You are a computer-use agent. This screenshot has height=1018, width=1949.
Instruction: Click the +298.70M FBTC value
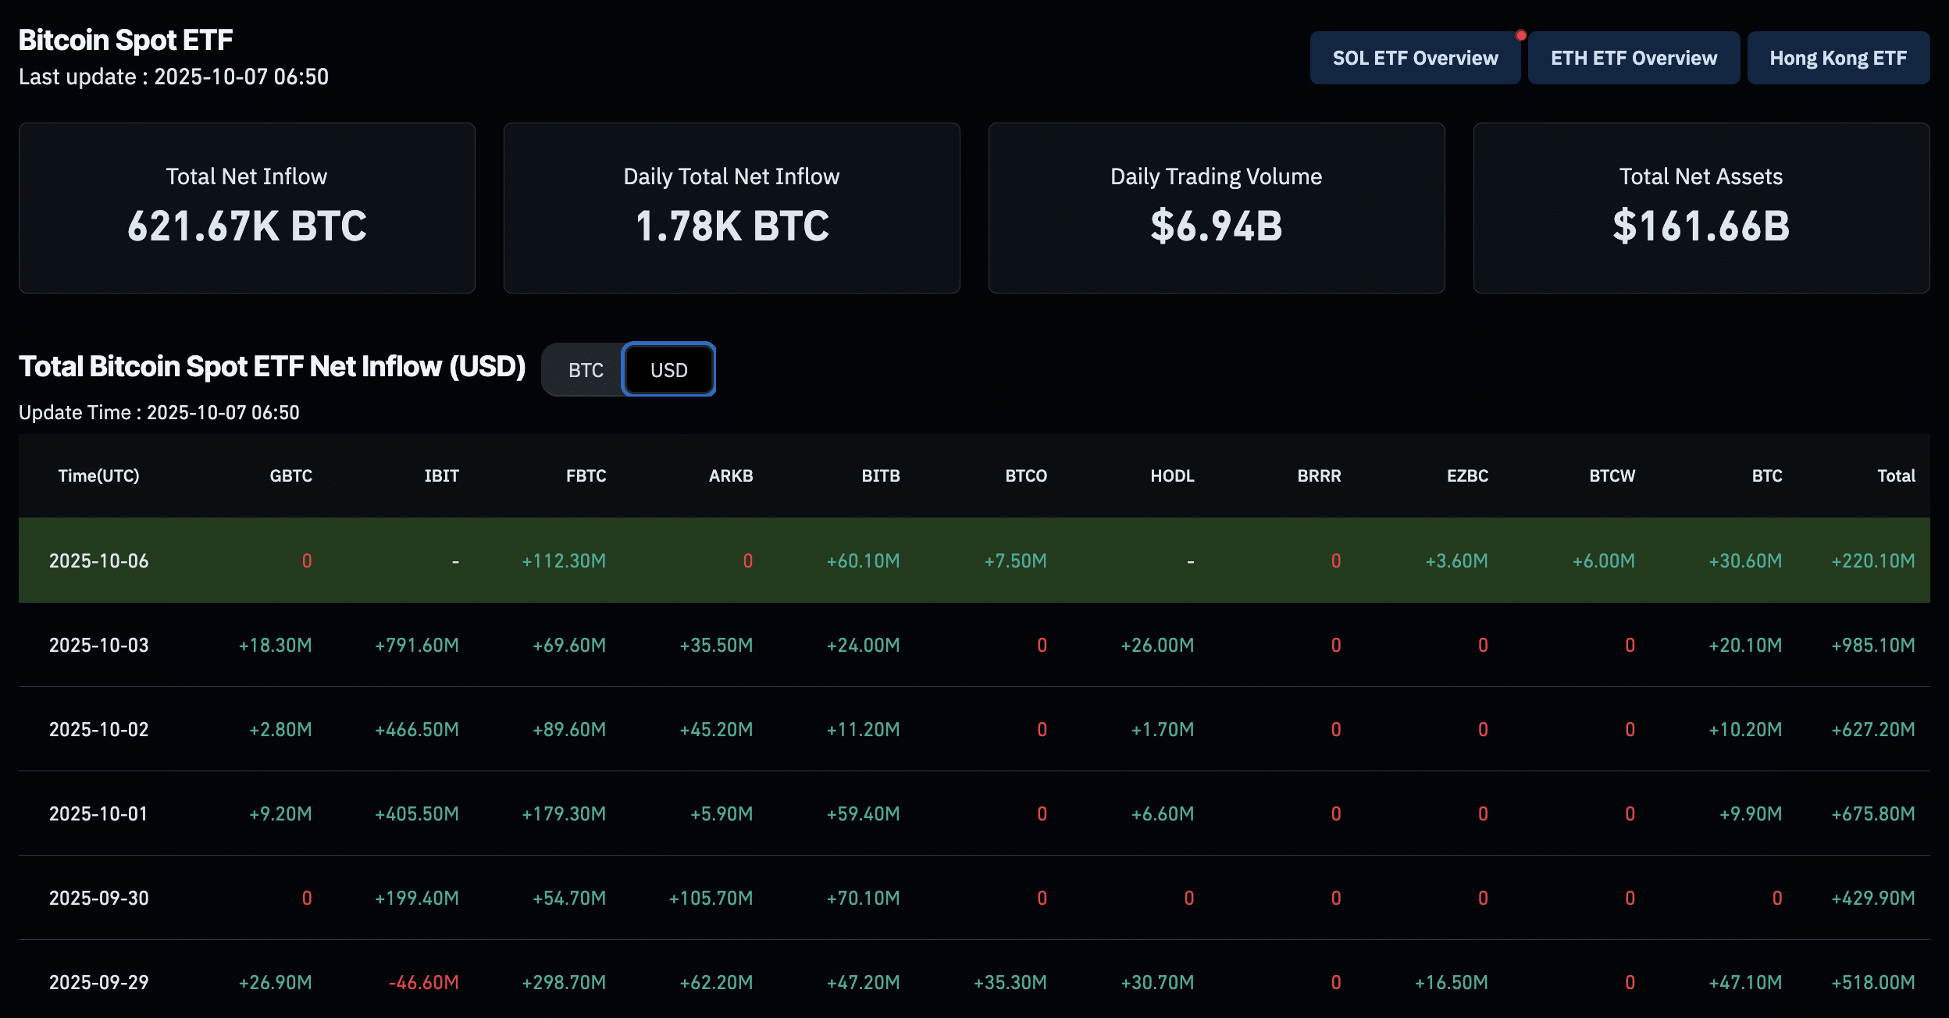pyautogui.click(x=564, y=983)
